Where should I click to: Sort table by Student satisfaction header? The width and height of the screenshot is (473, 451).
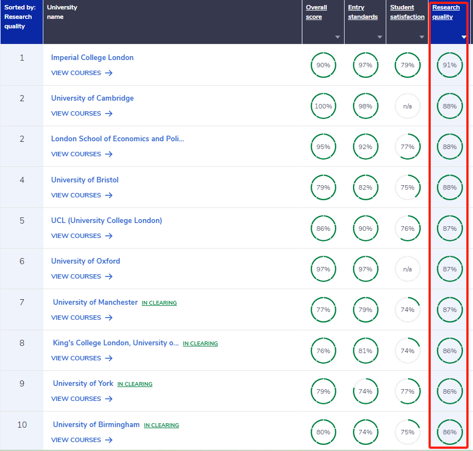click(407, 12)
